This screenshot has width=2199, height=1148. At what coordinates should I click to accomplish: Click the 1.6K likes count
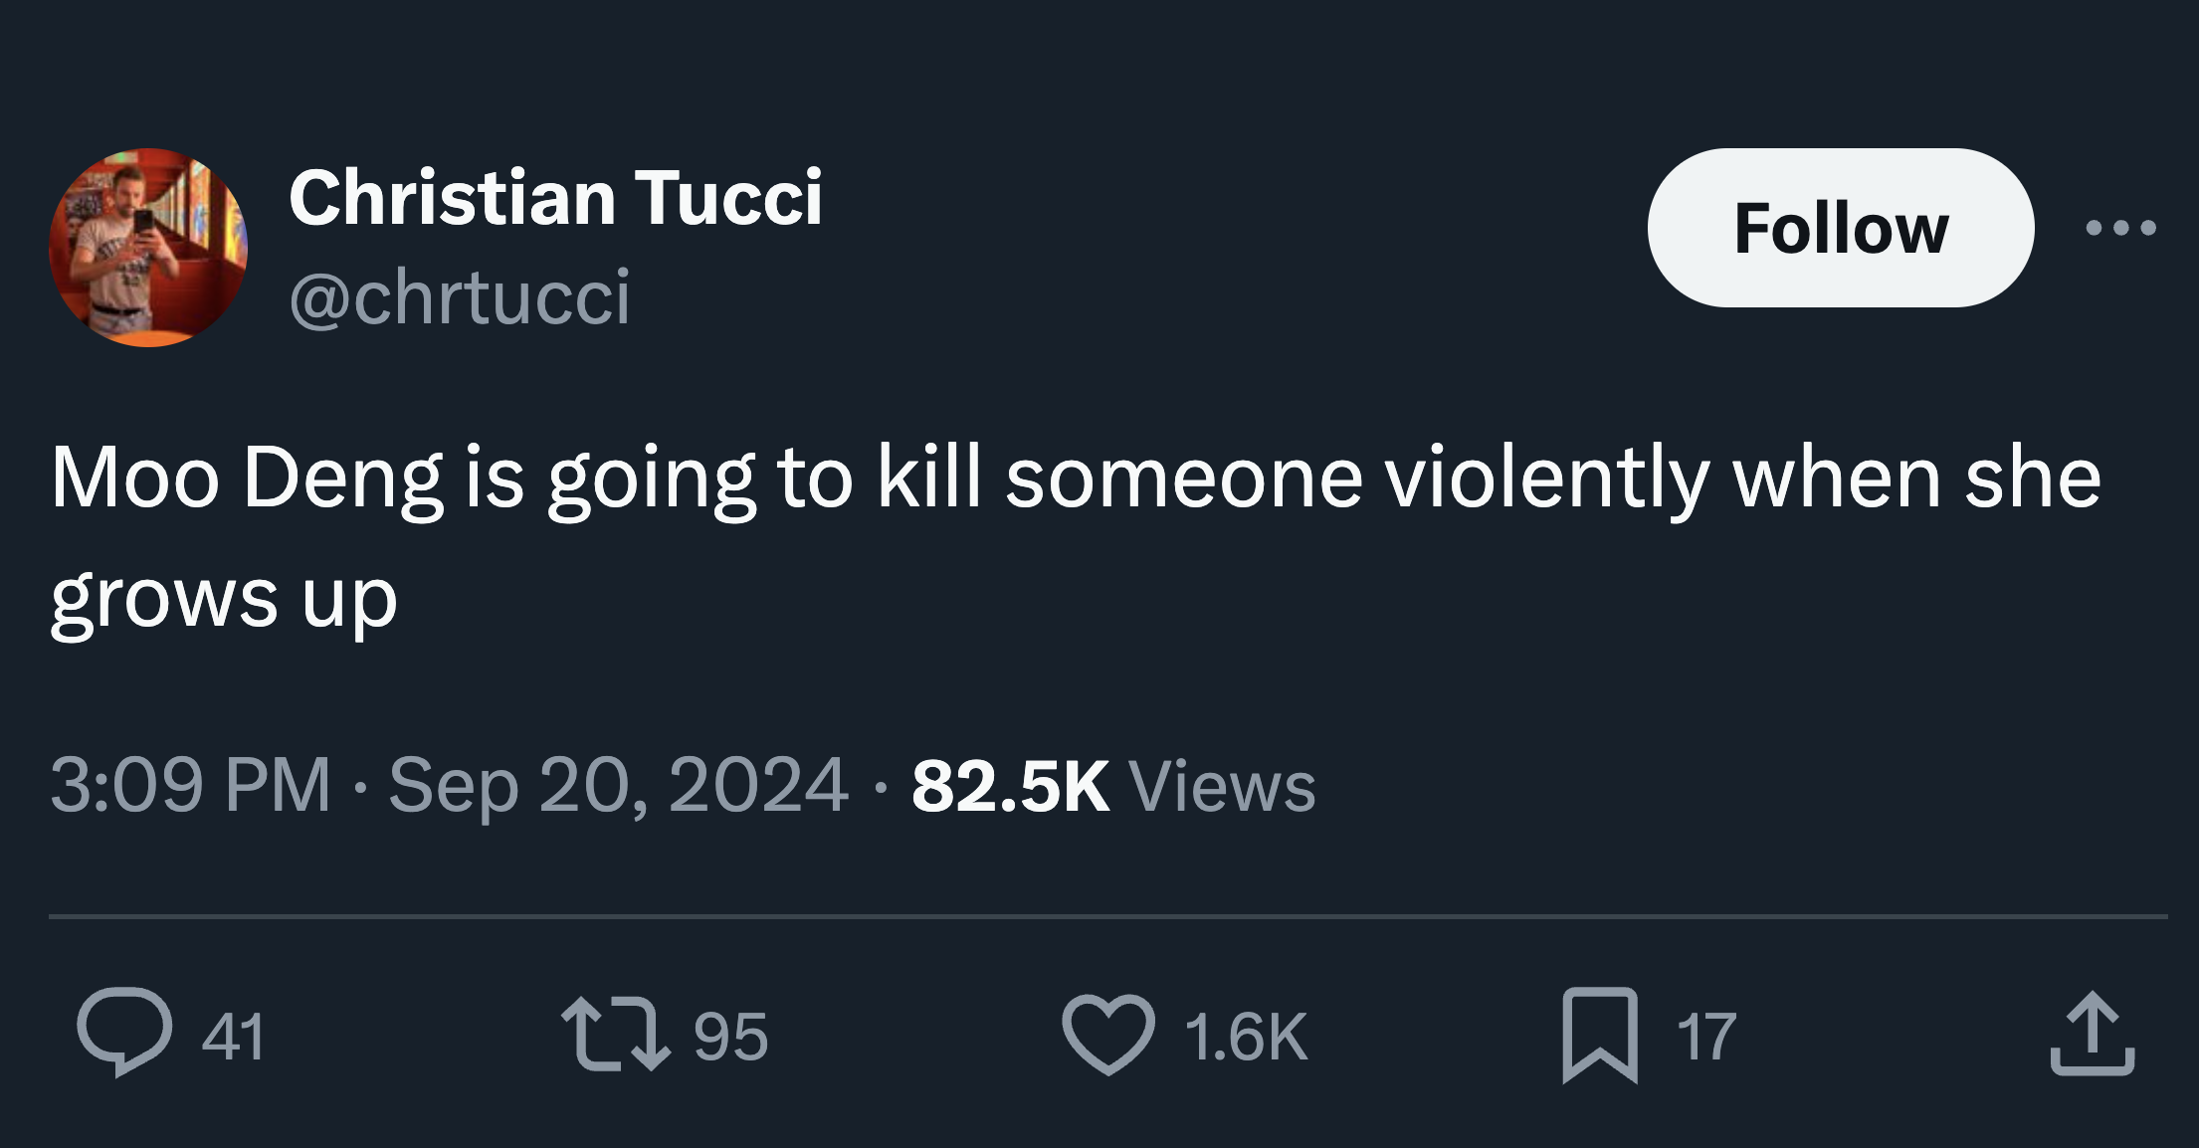(1245, 1037)
